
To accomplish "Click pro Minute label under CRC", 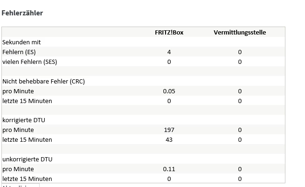I will click(18, 91).
